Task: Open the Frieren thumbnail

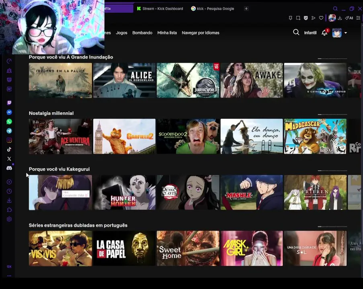Action: tap(315, 192)
